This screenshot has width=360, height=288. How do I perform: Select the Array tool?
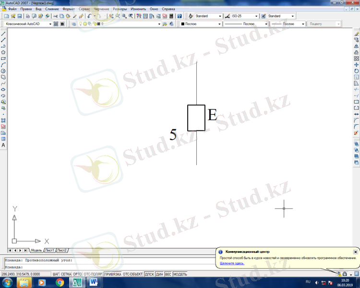click(x=356, y=59)
